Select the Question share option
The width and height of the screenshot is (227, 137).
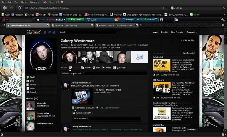click(x=119, y=68)
